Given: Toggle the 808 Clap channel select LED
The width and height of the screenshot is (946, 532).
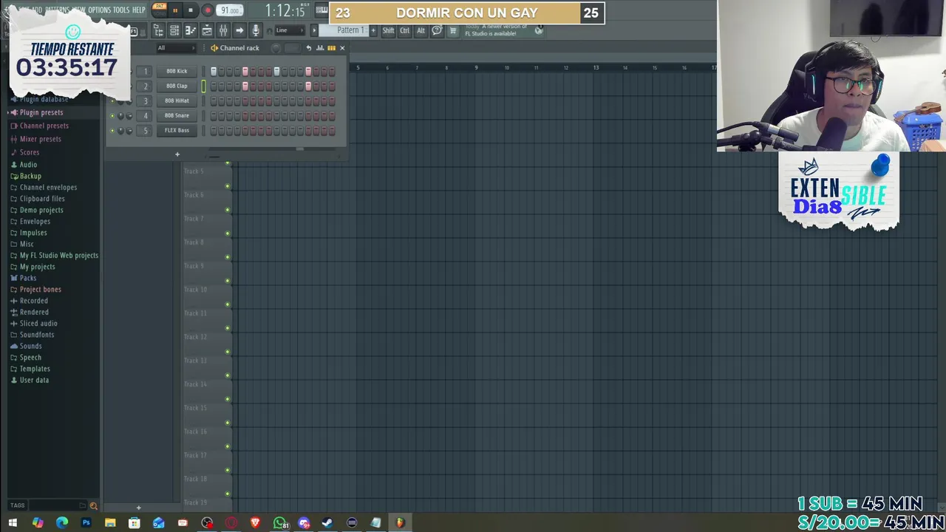Looking at the screenshot, I should [204, 86].
